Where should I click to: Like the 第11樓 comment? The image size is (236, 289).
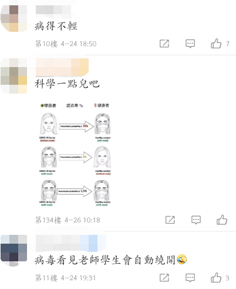coord(216,278)
